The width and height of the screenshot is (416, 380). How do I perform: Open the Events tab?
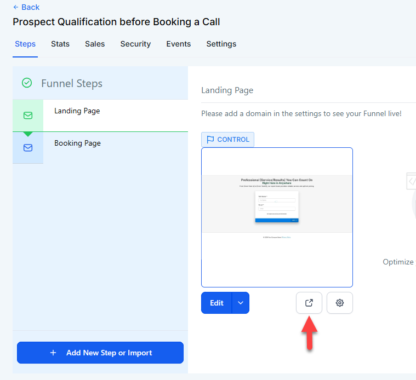click(x=178, y=44)
